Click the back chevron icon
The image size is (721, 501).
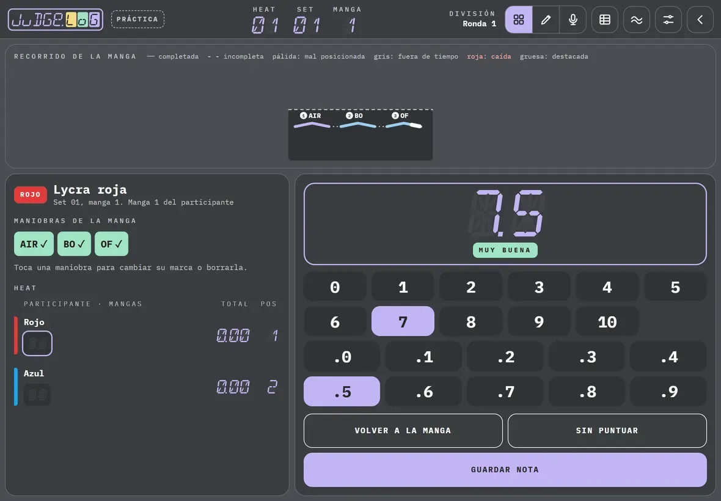coord(700,20)
